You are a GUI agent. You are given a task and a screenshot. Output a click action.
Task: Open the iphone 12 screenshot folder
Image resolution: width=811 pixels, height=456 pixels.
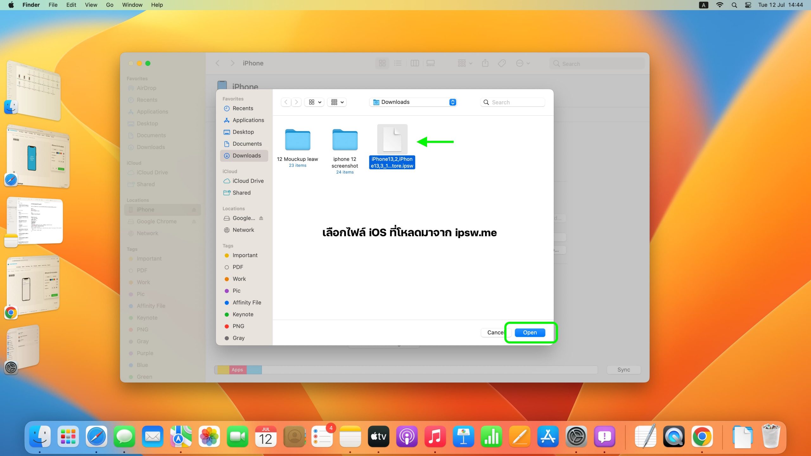[x=345, y=140]
